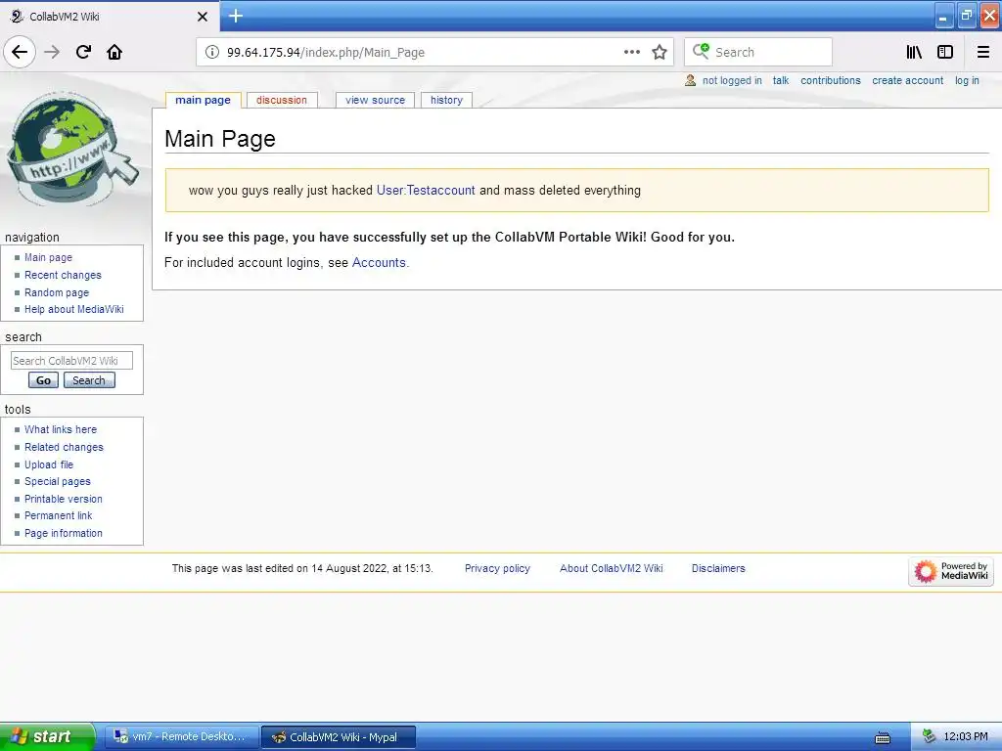Open the Accounts link
This screenshot has height=751, width=1002.
(379, 262)
